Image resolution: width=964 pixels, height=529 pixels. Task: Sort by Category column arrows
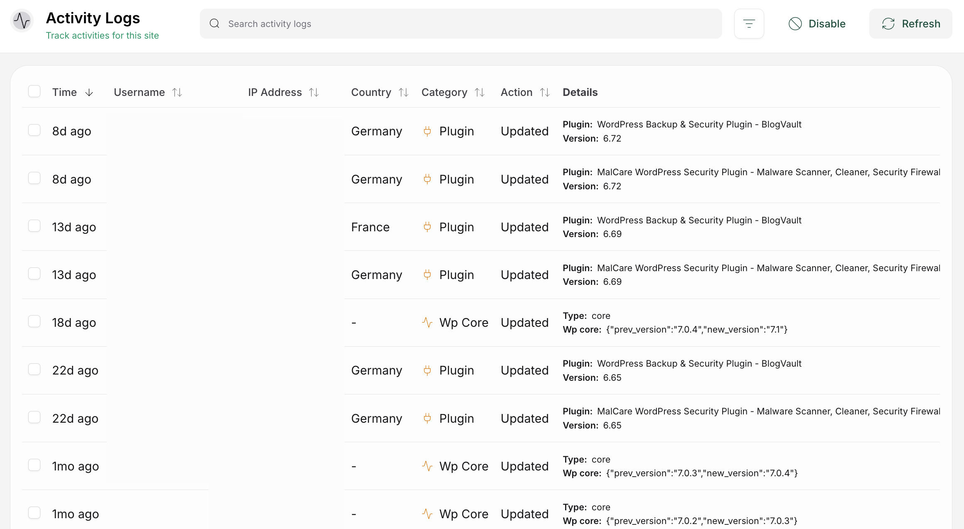click(480, 93)
